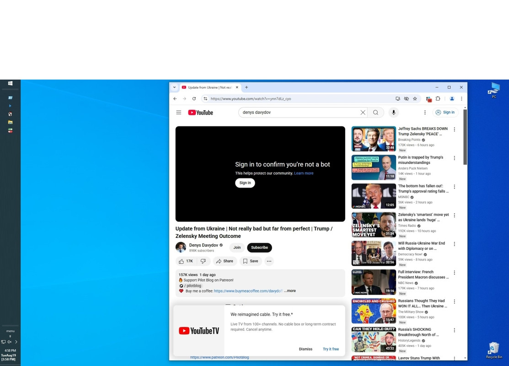Image resolution: width=509 pixels, height=366 pixels.
Task: Open the Windows Start button in sidebar
Action: click(x=10, y=83)
